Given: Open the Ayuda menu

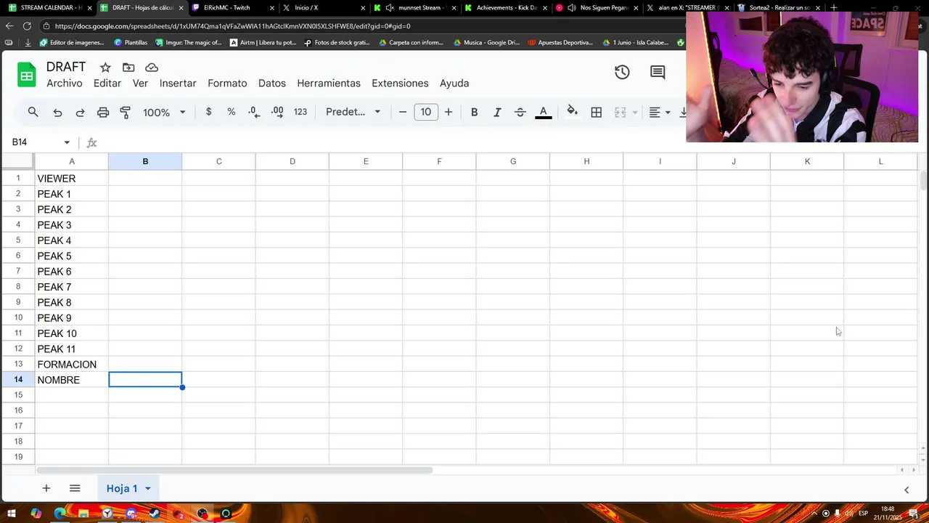Looking at the screenshot, I should click(454, 83).
